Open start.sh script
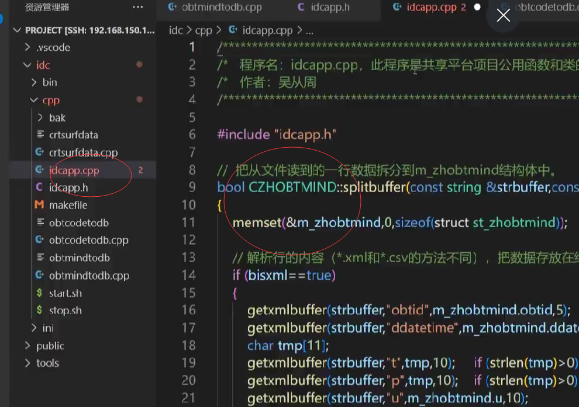This screenshot has height=407, width=579. coord(66,293)
